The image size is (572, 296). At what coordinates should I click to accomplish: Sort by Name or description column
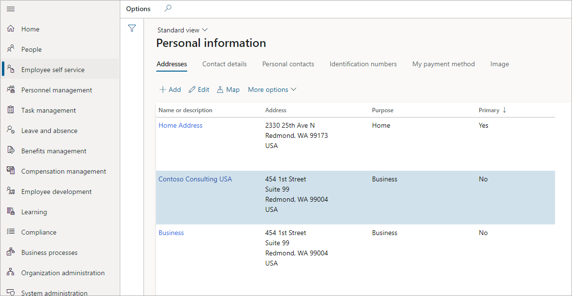[186, 110]
